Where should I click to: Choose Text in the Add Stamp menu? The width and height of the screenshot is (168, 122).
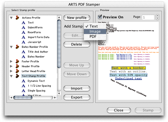point(95,26)
